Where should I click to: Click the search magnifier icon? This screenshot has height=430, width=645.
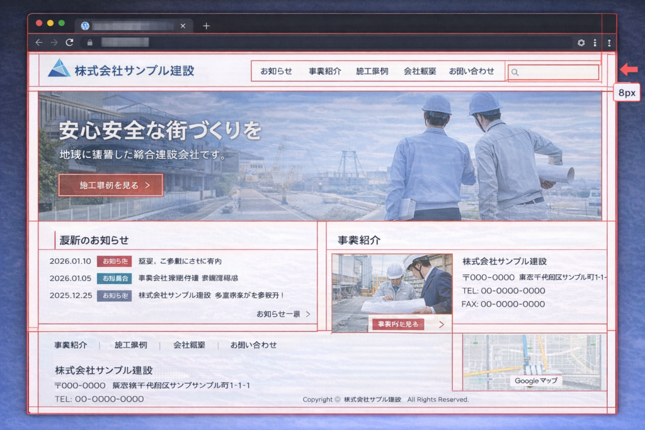coord(515,72)
